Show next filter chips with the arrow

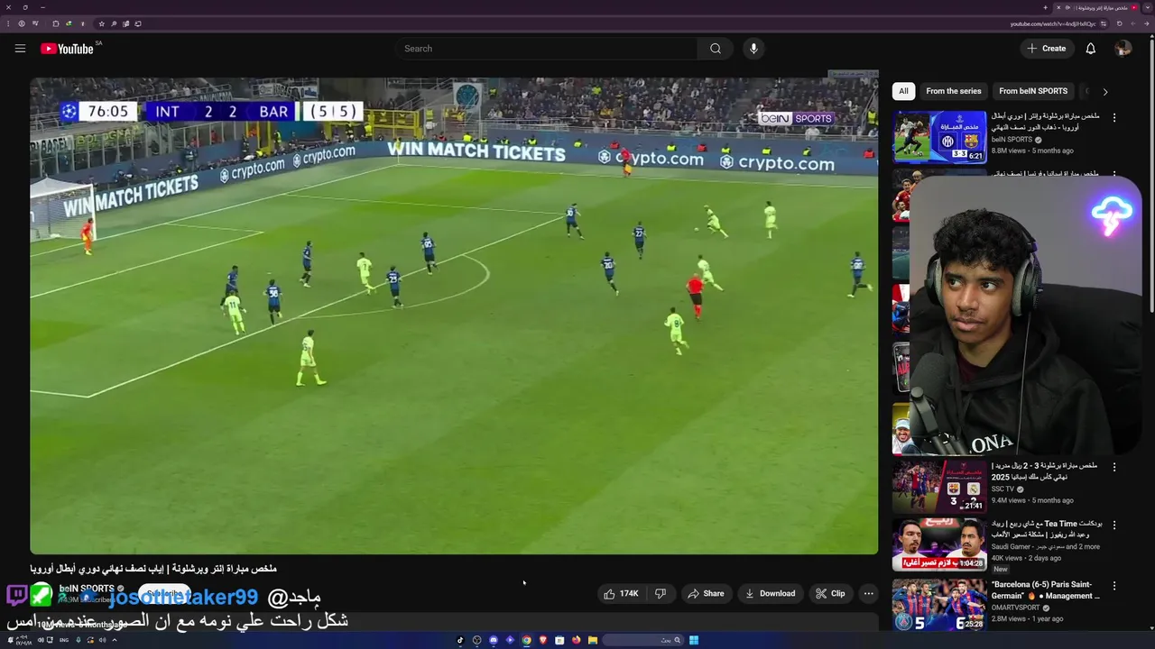[x=1104, y=91]
